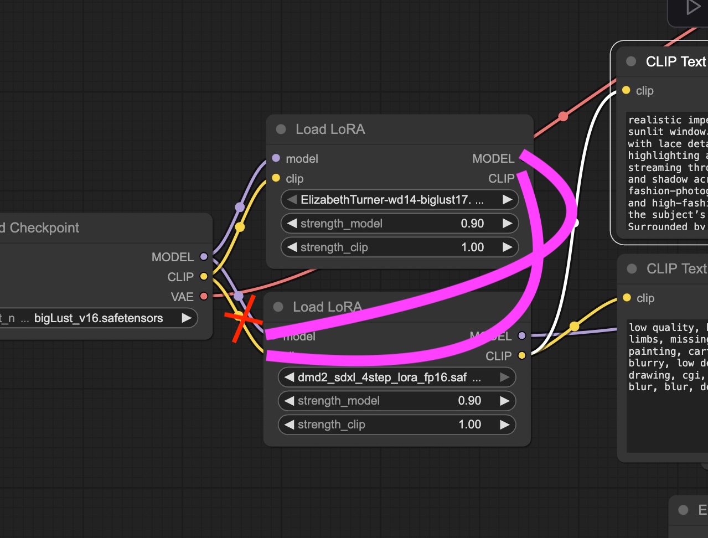Decrease strength_model in ElizabethTurner LoRA node
This screenshot has width=708, height=538.
point(292,224)
